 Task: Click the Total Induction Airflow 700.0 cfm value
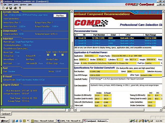[27, 45]
